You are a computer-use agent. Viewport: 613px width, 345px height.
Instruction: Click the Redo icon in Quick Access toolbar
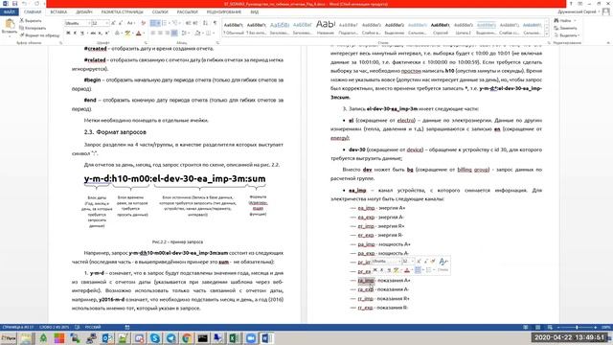click(x=36, y=4)
